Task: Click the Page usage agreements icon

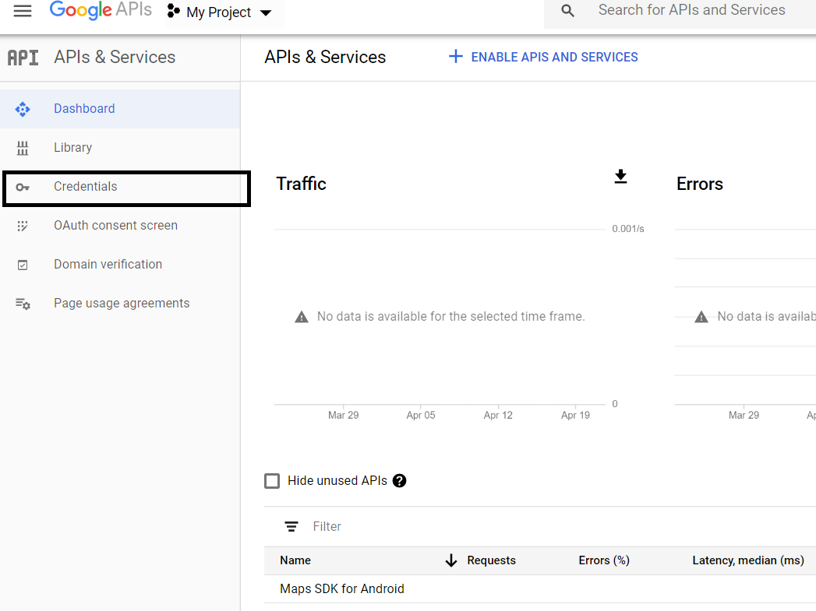Action: click(23, 304)
